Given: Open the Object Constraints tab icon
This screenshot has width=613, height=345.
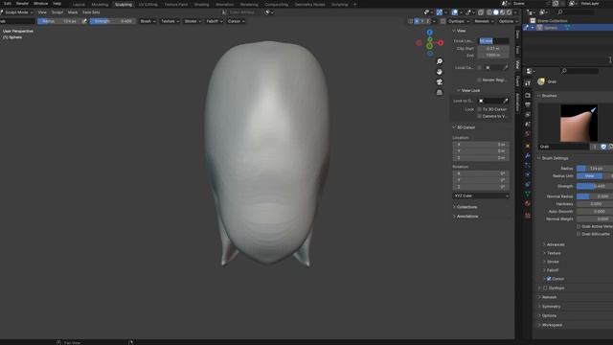Looking at the screenshot, I should (528, 184).
